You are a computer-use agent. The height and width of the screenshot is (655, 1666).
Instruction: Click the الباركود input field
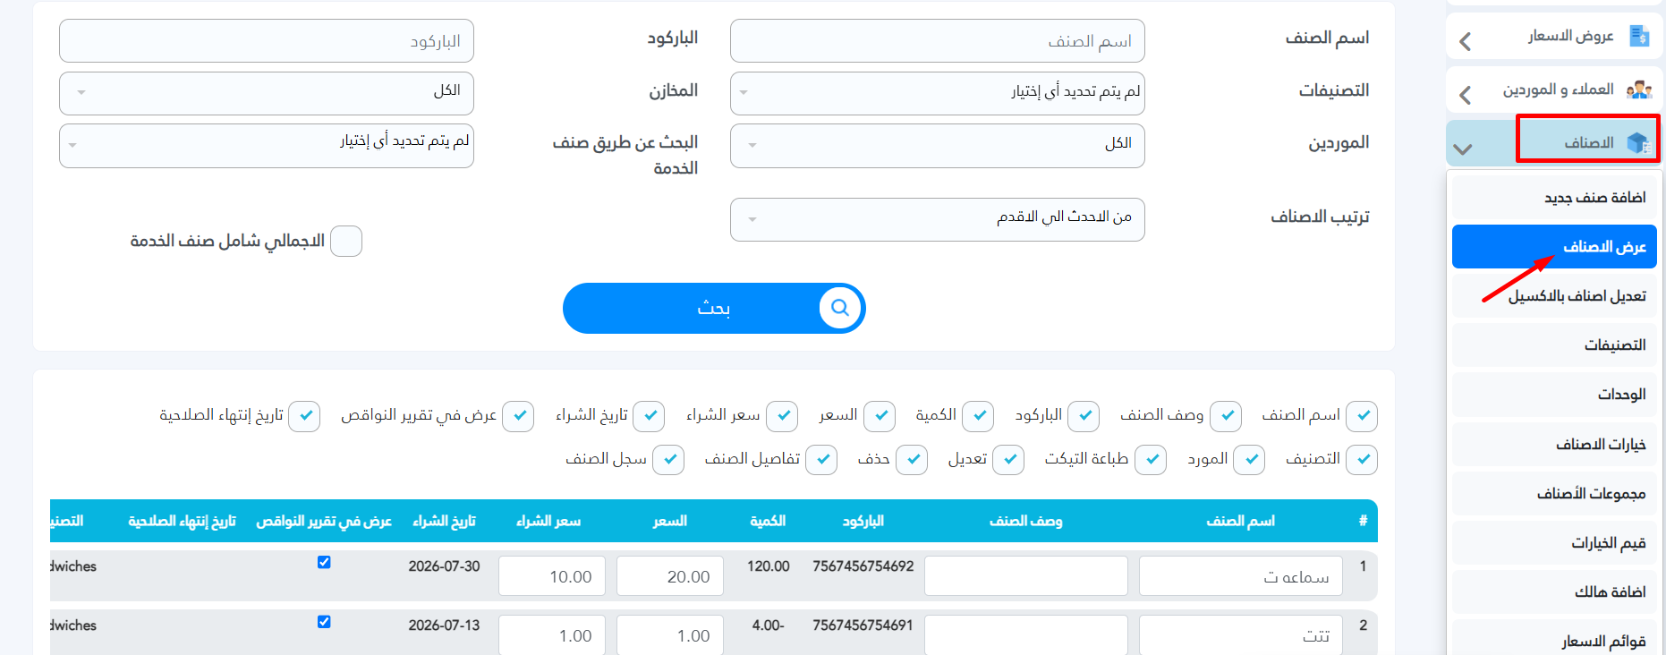(x=267, y=41)
